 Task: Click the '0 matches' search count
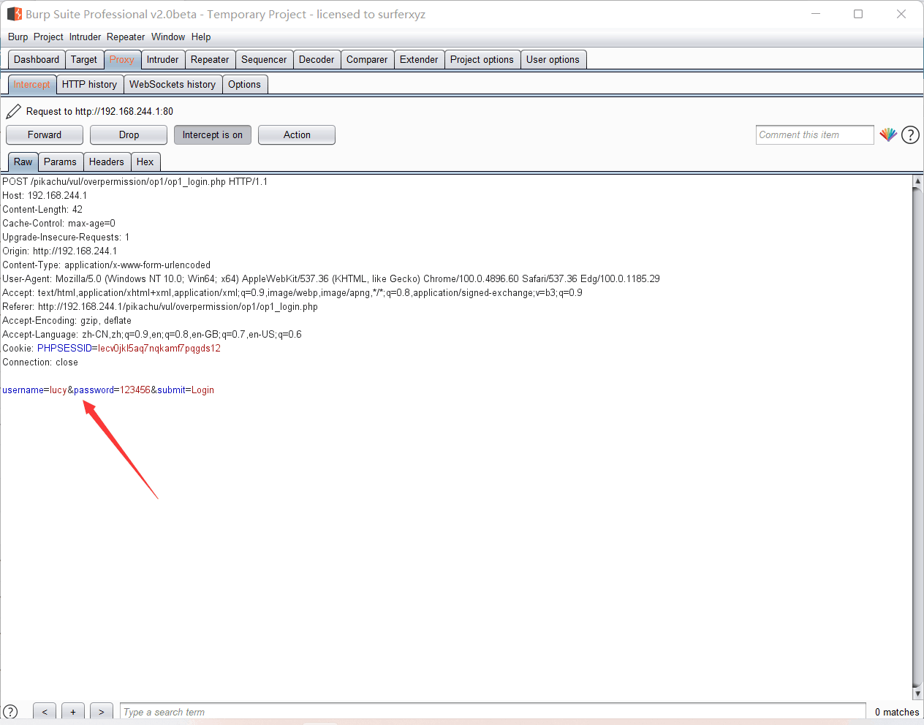click(897, 712)
